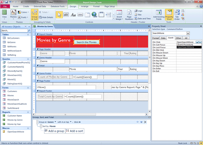Collapse the Queries group
Image resolution: width=203 pixels, height=145 pixels.
(28, 59)
